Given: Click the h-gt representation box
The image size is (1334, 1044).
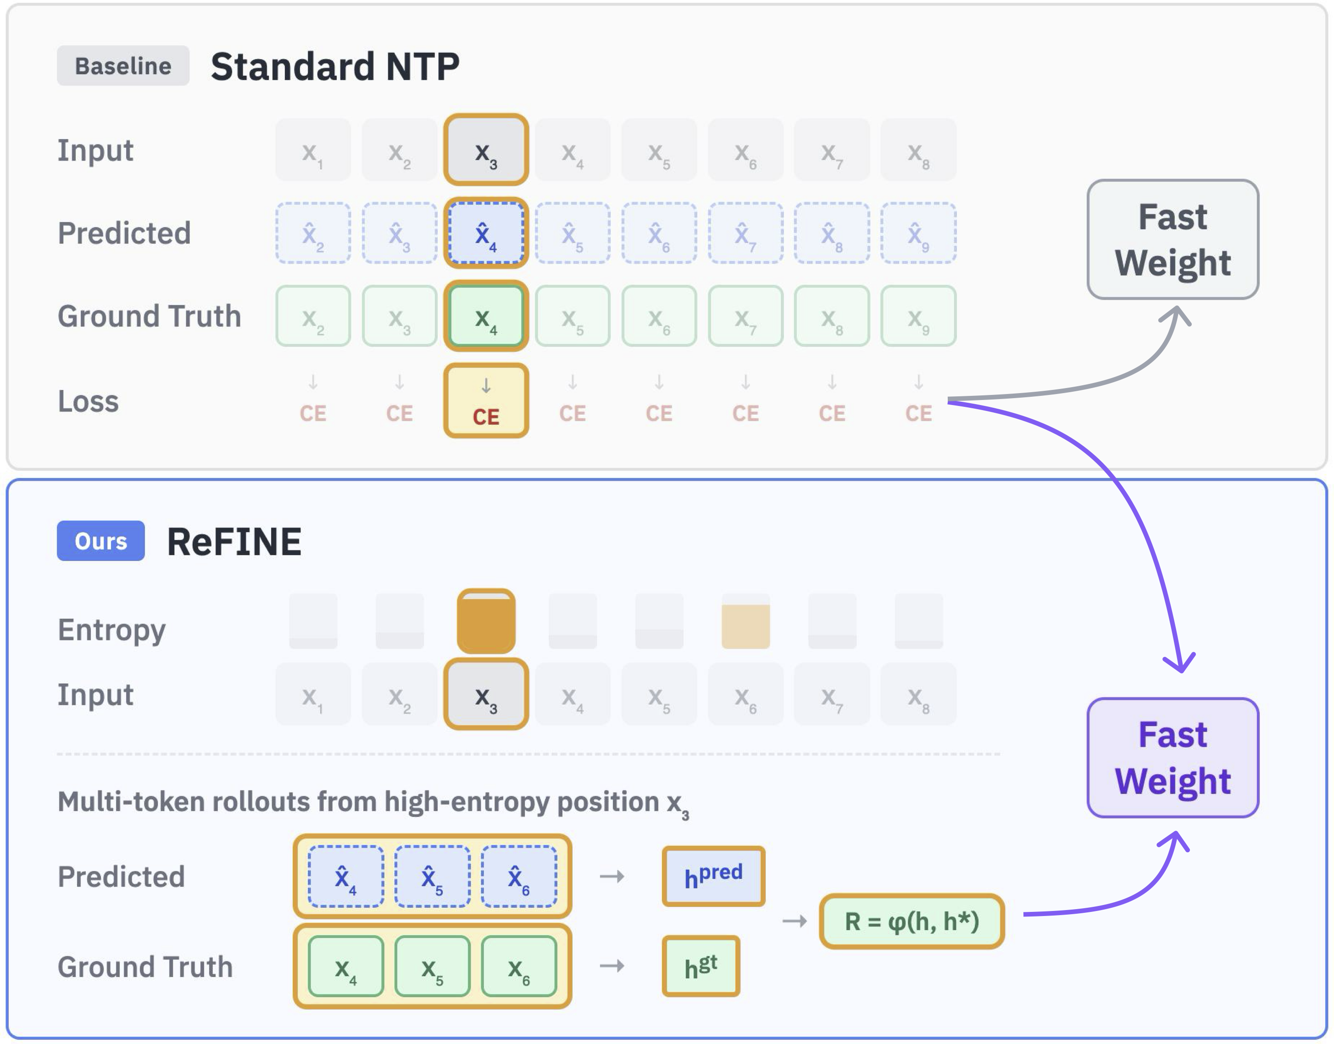Looking at the screenshot, I should (700, 966).
